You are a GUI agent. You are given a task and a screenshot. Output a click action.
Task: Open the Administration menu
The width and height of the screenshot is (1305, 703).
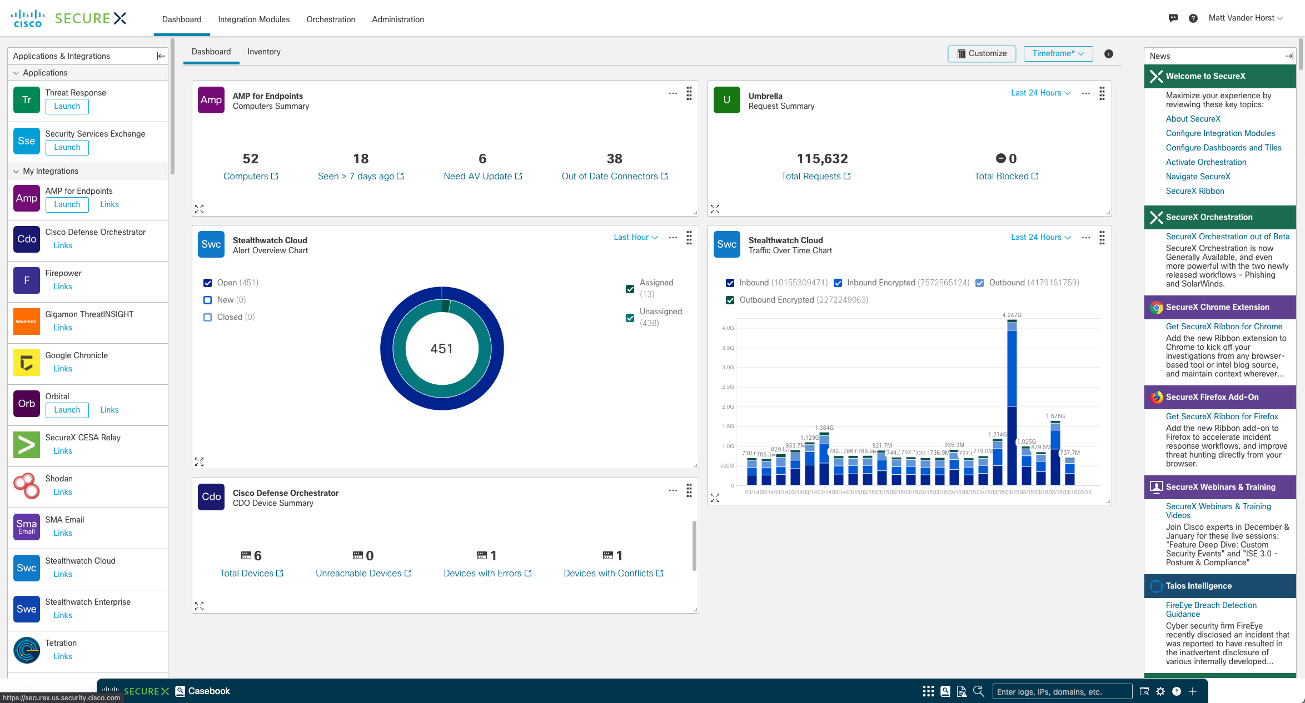pyautogui.click(x=397, y=19)
